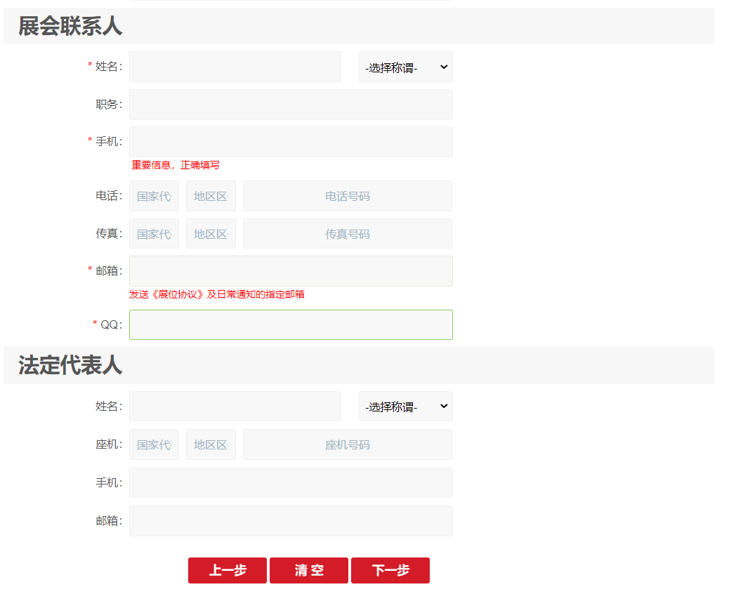
Task: Click the 座机 field label
Action: tap(109, 444)
